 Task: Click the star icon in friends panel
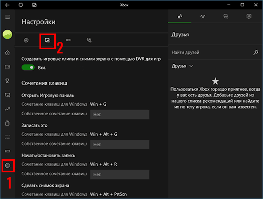point(215,81)
